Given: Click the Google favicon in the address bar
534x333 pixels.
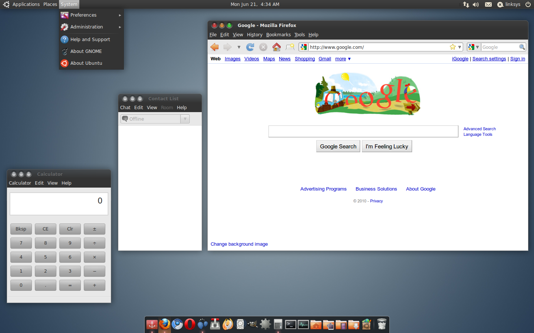Looking at the screenshot, I should click(x=304, y=47).
